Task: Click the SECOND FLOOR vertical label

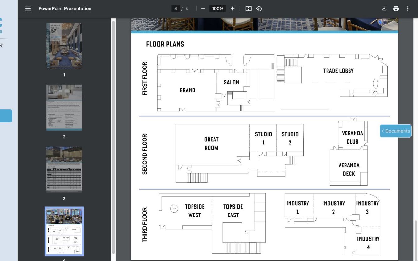Action: click(x=144, y=154)
